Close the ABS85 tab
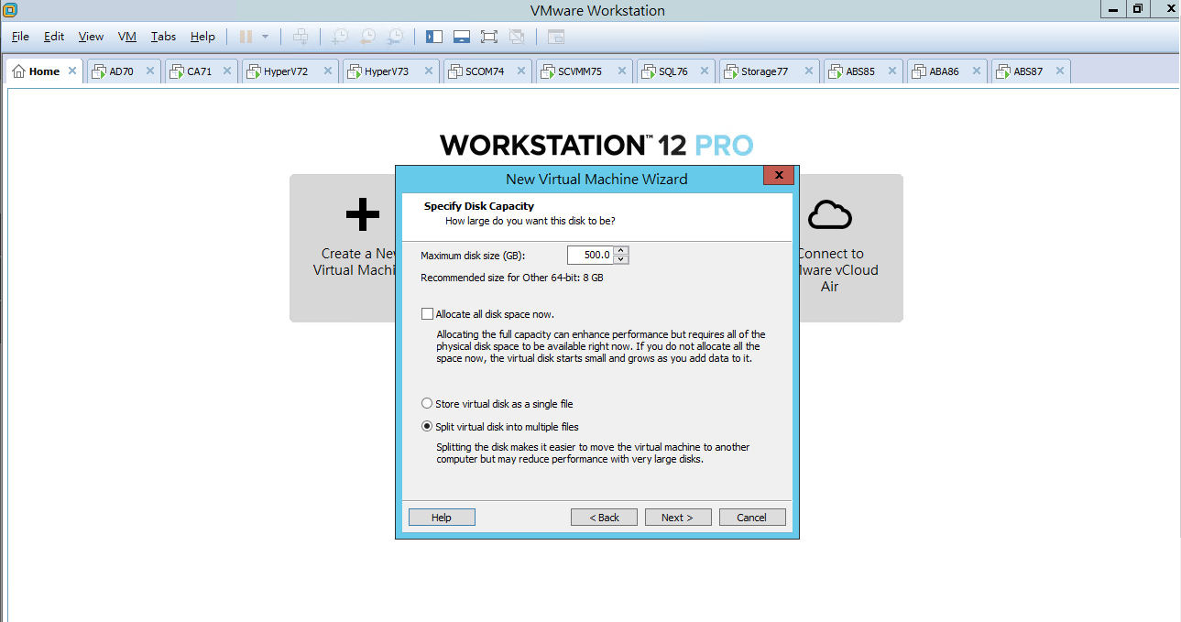The height and width of the screenshot is (622, 1181). tap(892, 71)
